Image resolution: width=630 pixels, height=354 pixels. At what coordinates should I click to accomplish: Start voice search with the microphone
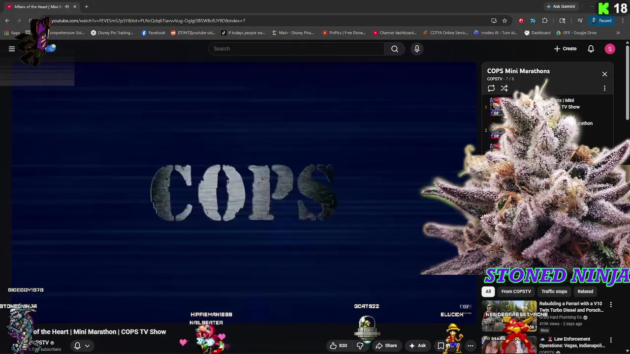coord(417,49)
